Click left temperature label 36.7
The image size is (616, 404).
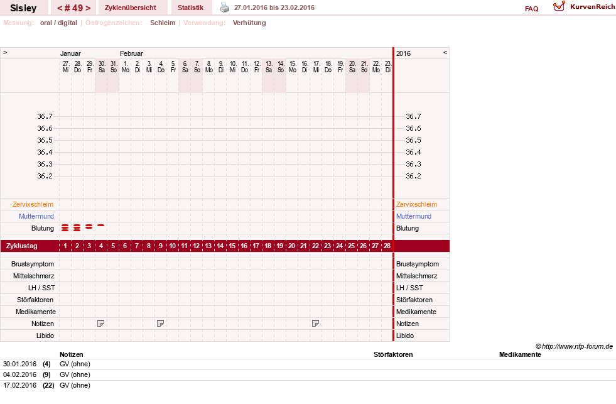coord(45,116)
